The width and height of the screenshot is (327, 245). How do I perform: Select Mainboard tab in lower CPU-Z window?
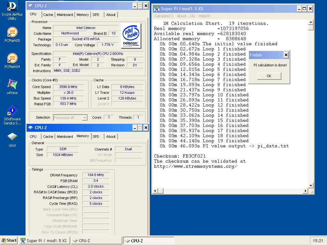[65, 137]
